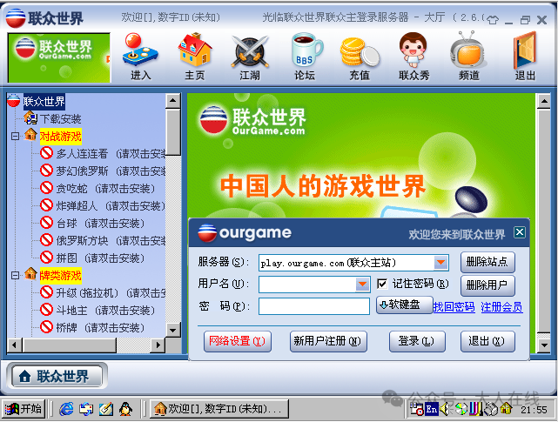
Task: Click prohibited icon beside 梦幻俄罗斯
Action: coord(47,171)
